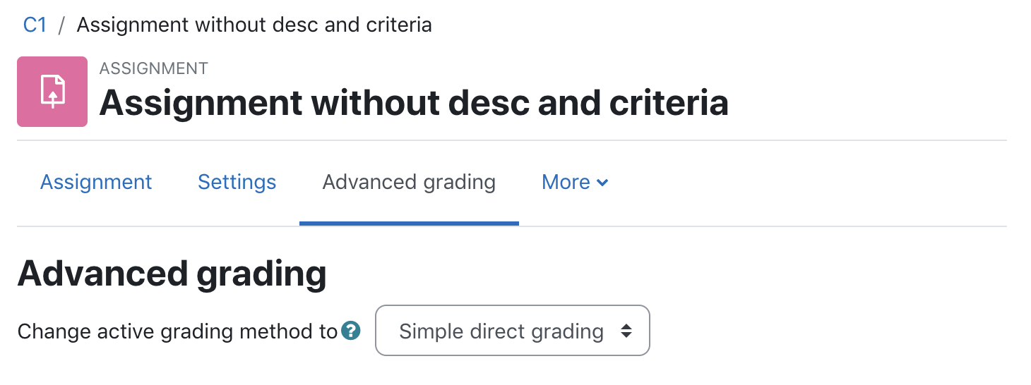Click the blue underline beneath Advanced grading
The height and width of the screenshot is (385, 1031).
(409, 223)
